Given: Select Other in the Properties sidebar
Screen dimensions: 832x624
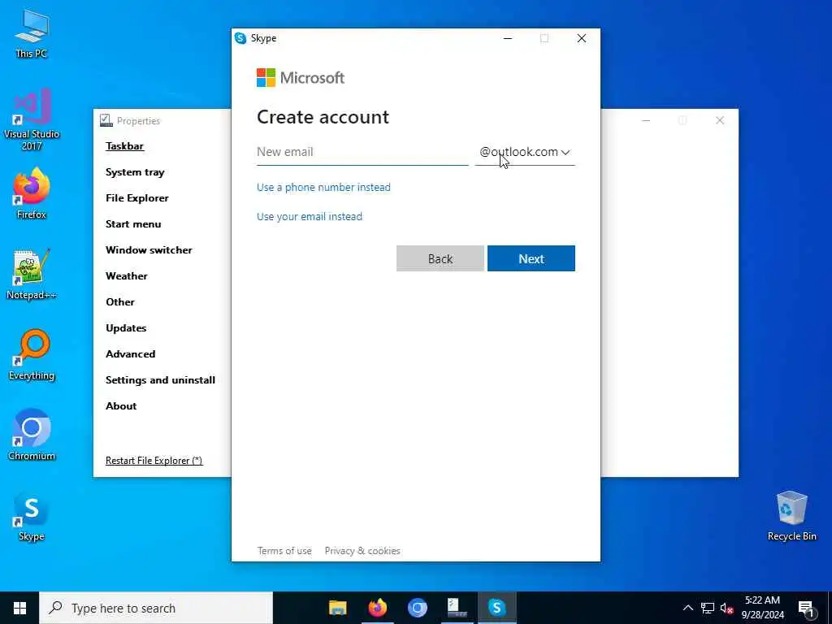Looking at the screenshot, I should pyautogui.click(x=120, y=302).
